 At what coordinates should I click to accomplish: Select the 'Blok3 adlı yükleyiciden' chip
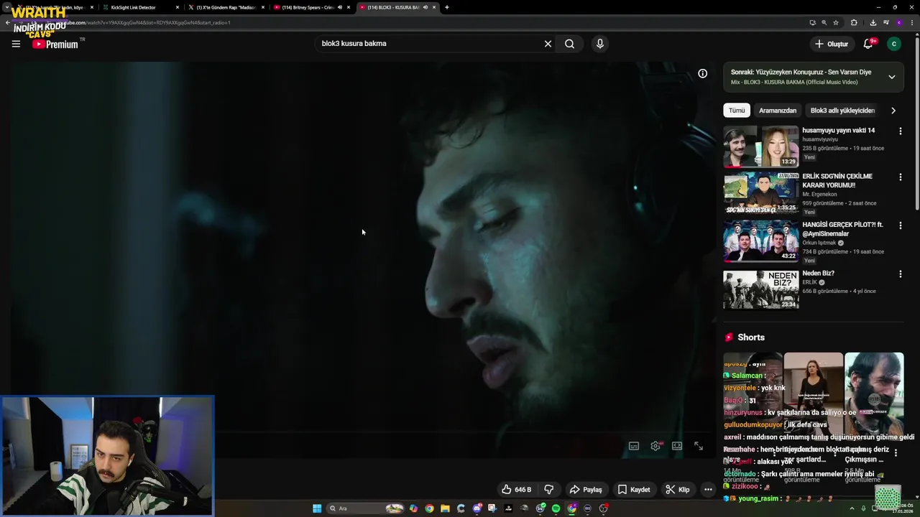point(842,111)
